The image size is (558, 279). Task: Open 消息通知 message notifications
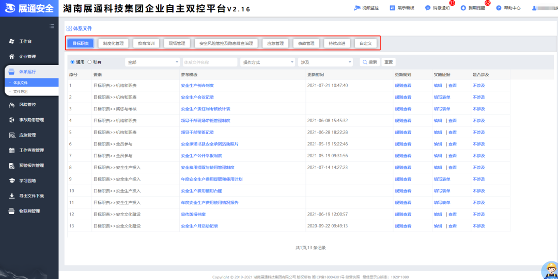coord(428,8)
